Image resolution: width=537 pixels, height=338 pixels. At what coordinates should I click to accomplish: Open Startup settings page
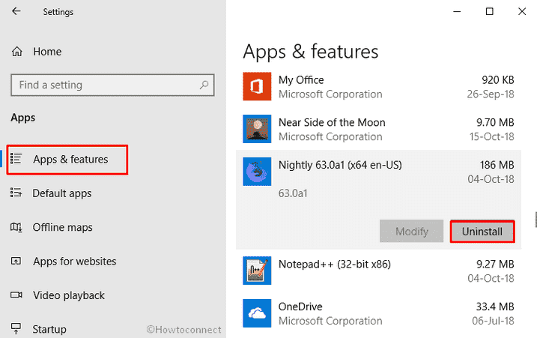point(49,330)
